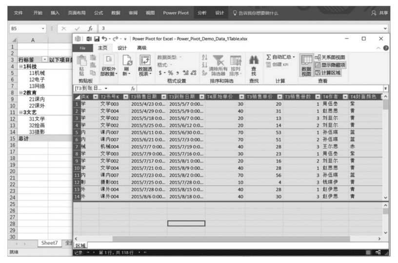Click Excel formula bar fx icon

(90, 28)
